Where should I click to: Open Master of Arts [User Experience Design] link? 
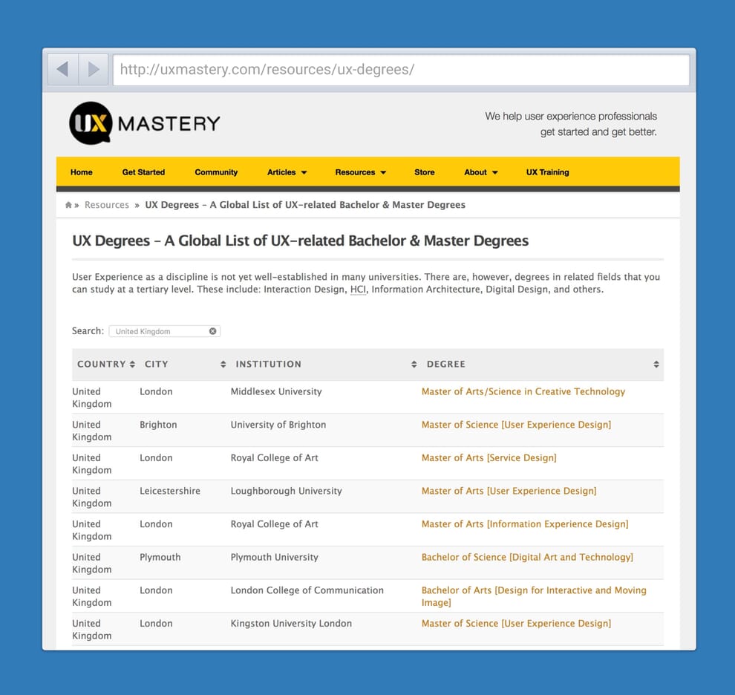[x=509, y=491]
